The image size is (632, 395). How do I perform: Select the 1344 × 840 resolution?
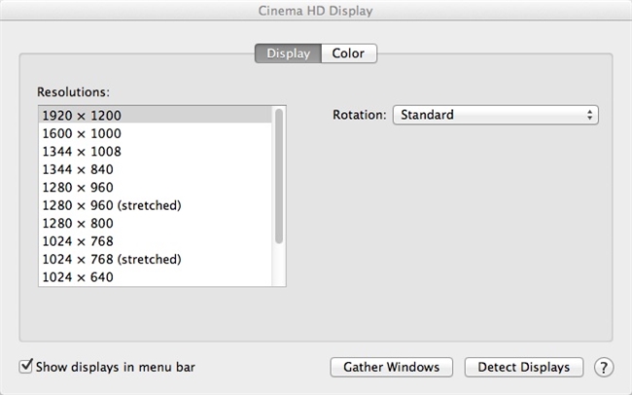(78, 169)
